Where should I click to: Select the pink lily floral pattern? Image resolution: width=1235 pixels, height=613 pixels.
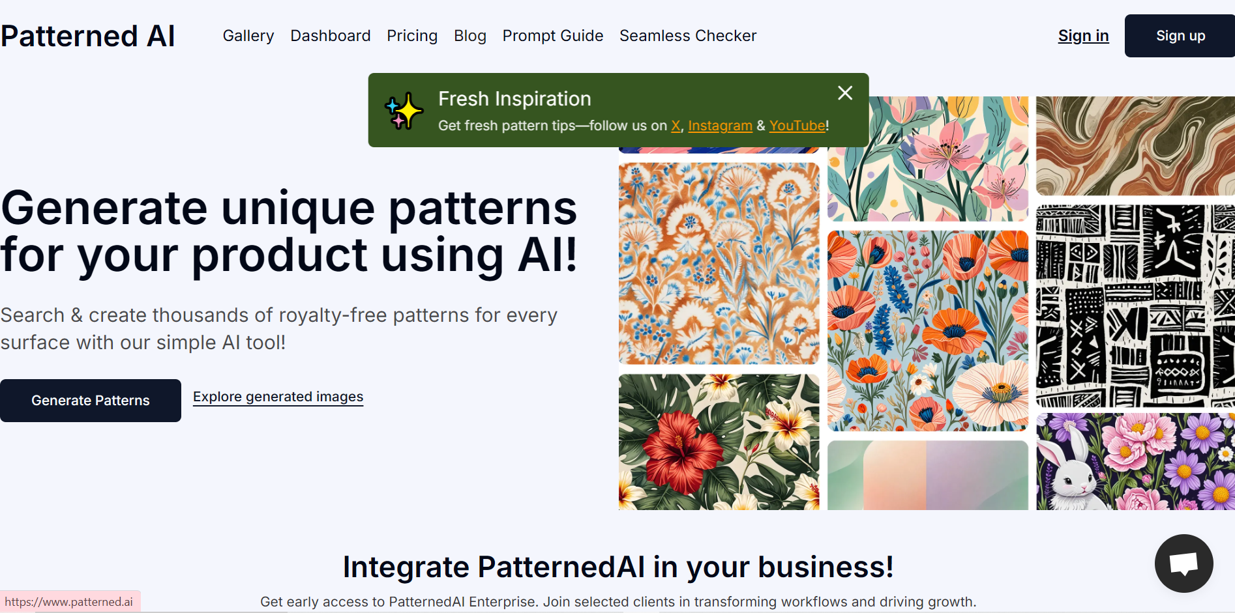tap(928, 159)
